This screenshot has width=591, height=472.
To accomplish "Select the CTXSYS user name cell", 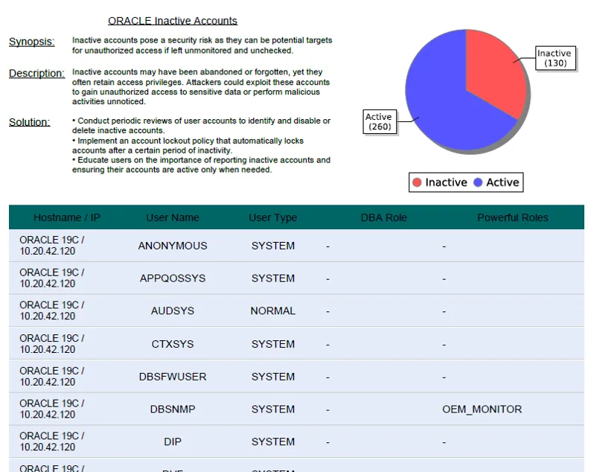I will click(x=173, y=344).
